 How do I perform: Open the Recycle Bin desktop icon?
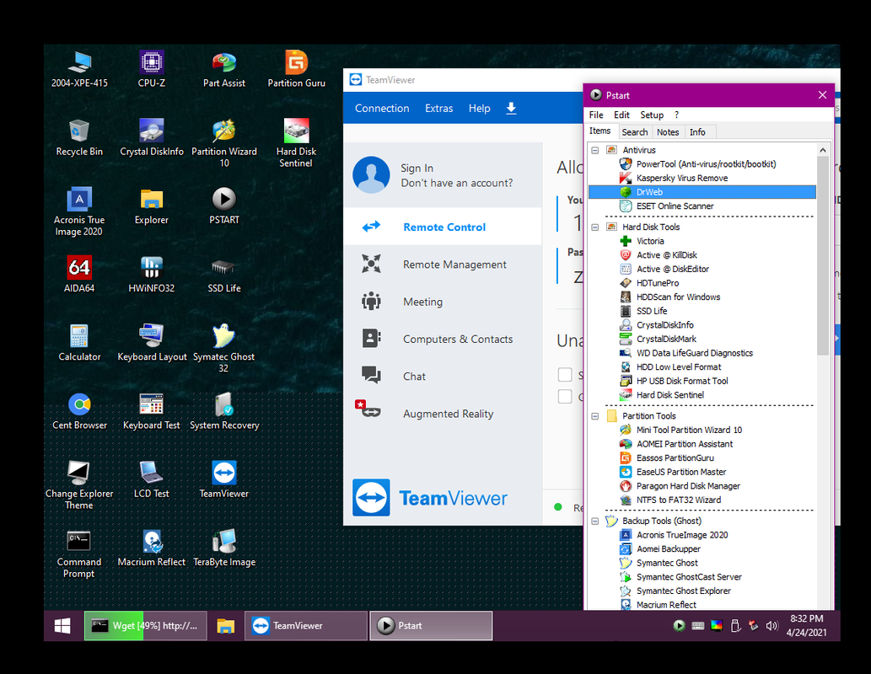[79, 137]
